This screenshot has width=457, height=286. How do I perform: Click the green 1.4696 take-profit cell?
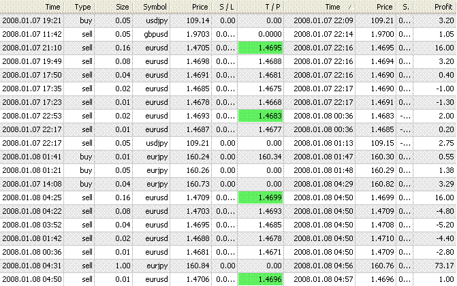point(261,279)
